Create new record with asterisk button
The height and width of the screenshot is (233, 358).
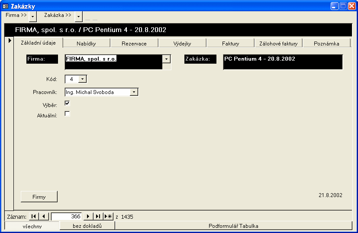click(x=108, y=217)
